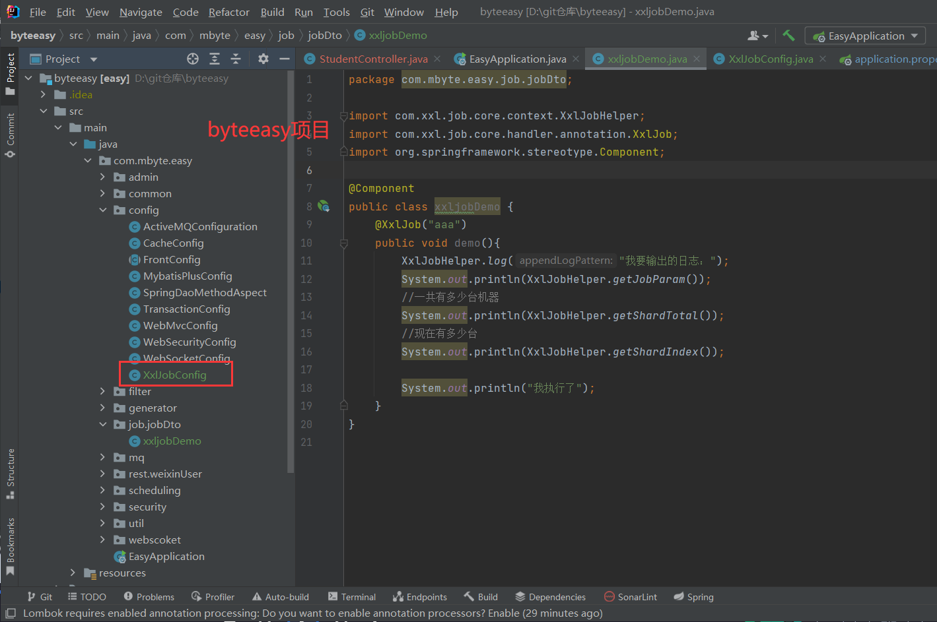Fold the demo() method at line 10
The height and width of the screenshot is (622, 937).
(x=343, y=243)
